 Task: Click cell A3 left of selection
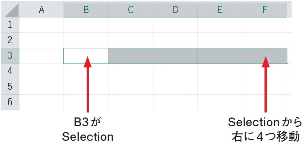(x=41, y=56)
